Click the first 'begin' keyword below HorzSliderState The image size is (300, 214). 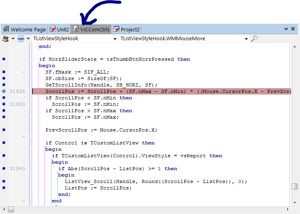tap(47, 66)
